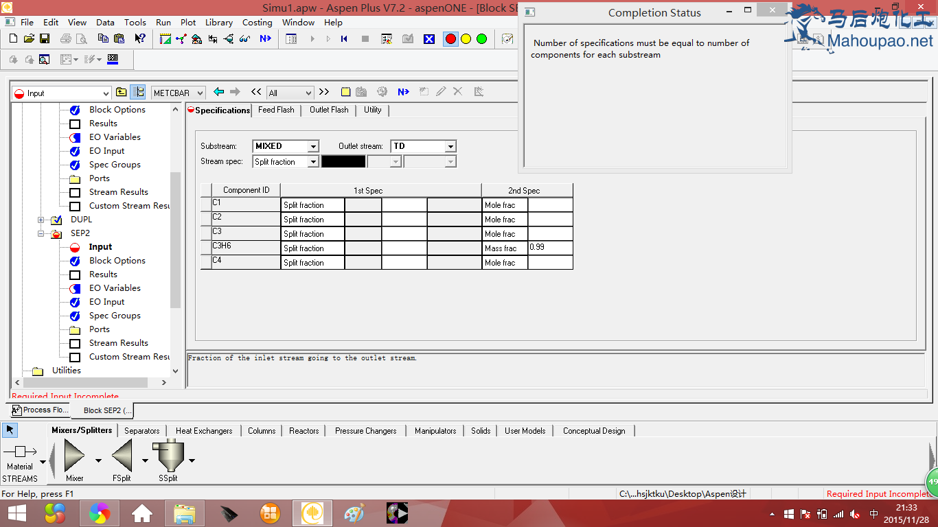
Task: Click the Paste clipboard icon
Action: pyautogui.click(x=119, y=39)
